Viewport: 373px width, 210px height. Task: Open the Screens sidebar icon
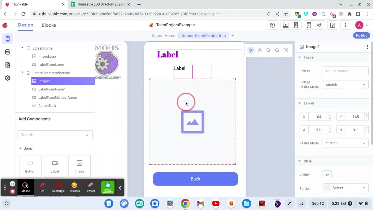pyautogui.click(x=8, y=38)
